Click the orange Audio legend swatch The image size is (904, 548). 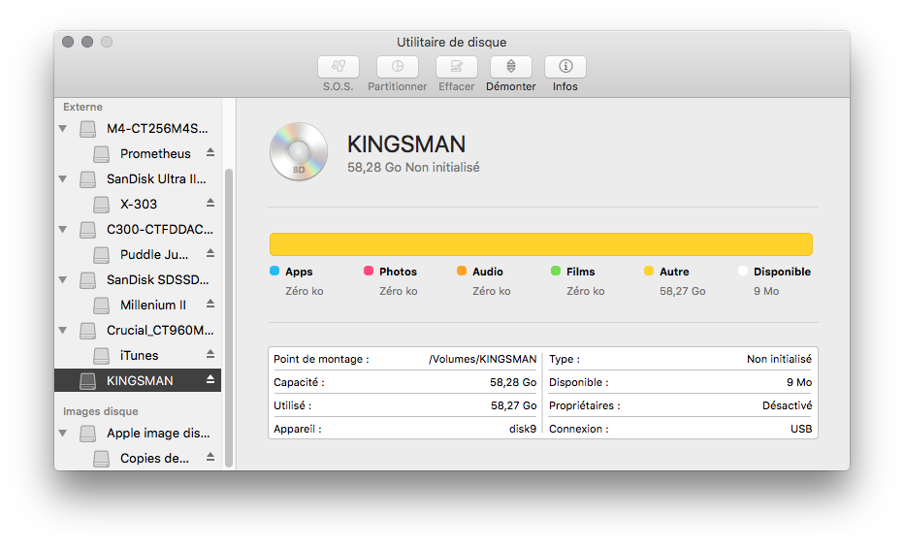pyautogui.click(x=462, y=271)
